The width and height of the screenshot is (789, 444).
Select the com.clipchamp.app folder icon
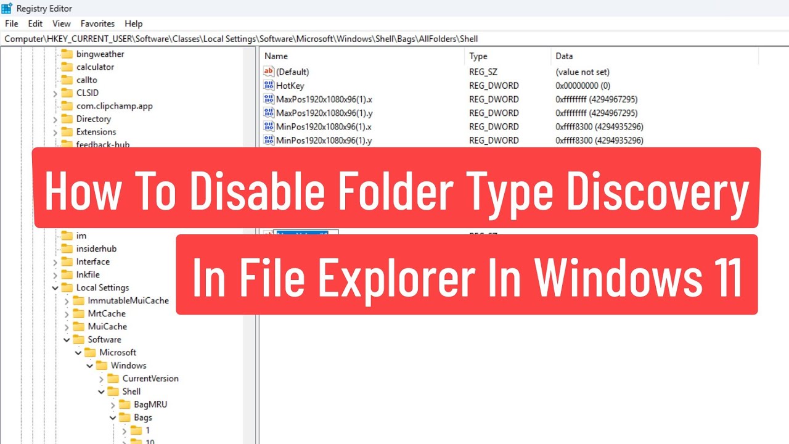67,106
